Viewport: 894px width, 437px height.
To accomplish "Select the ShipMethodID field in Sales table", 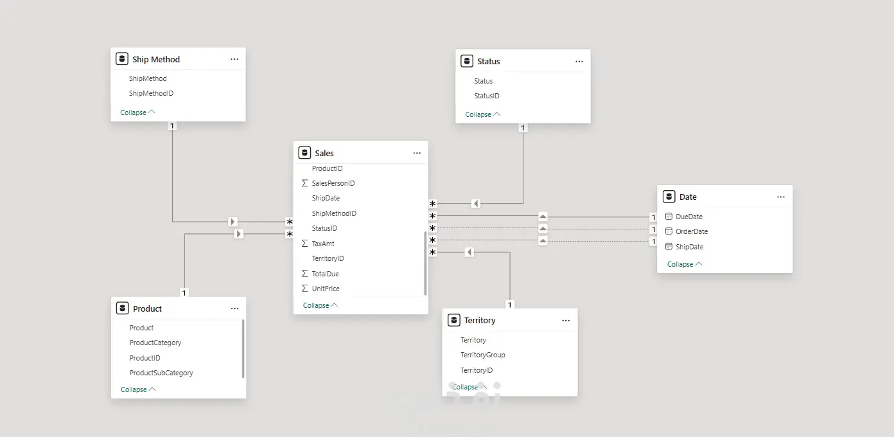I will (334, 213).
